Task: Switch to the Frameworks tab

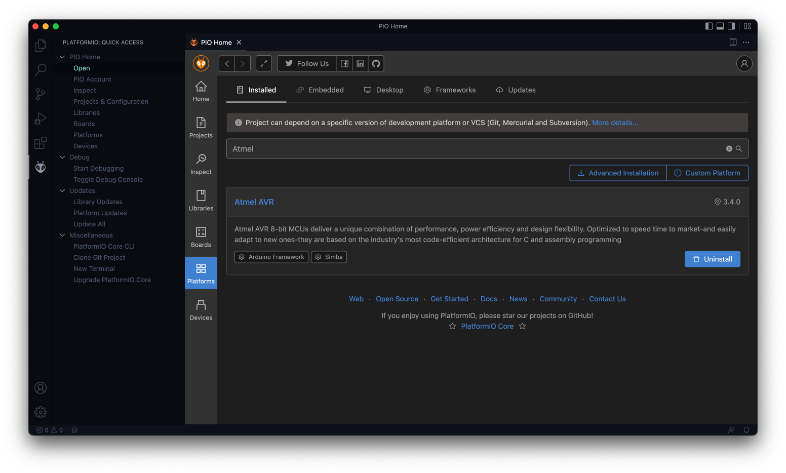Action: coord(450,90)
